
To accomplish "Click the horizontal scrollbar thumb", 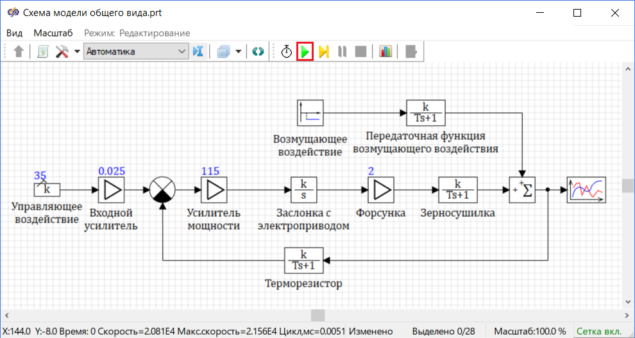I will 318,315.
